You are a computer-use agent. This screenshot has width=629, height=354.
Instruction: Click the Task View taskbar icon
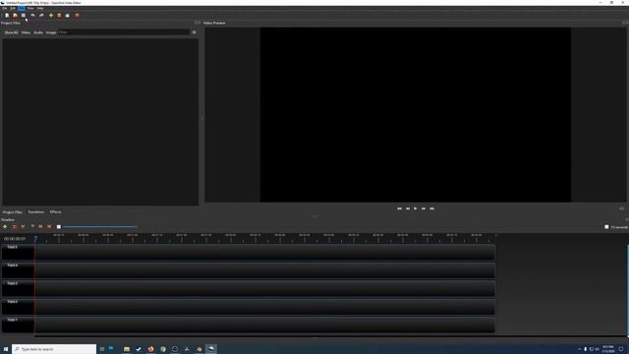click(x=102, y=349)
